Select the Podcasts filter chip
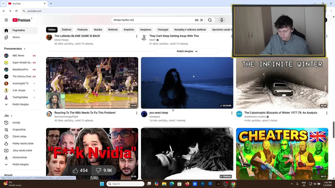Screen dimensions: 335x188 click(x=82, y=30)
